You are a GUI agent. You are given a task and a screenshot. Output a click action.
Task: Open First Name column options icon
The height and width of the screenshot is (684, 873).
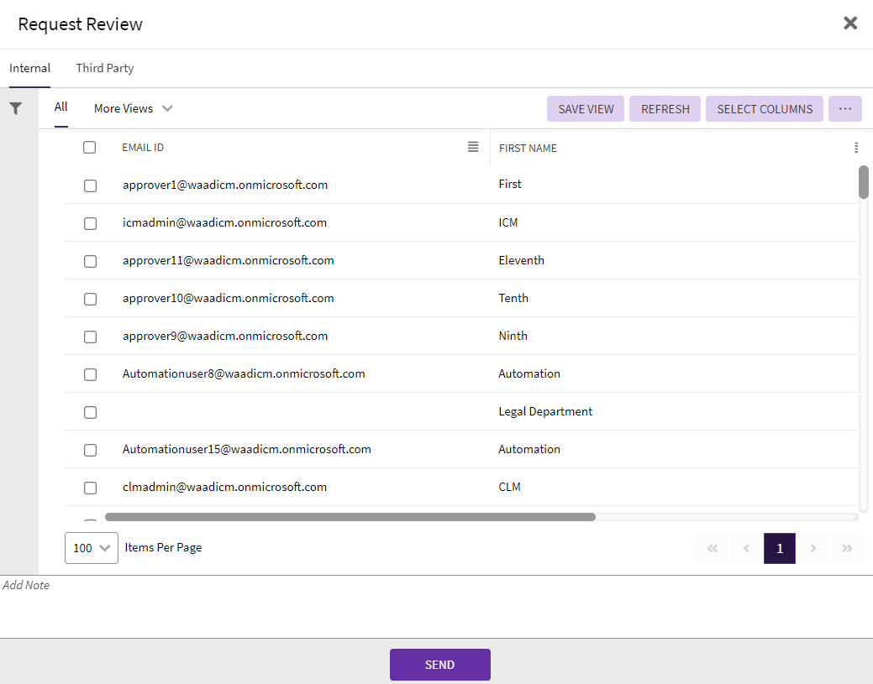click(855, 148)
